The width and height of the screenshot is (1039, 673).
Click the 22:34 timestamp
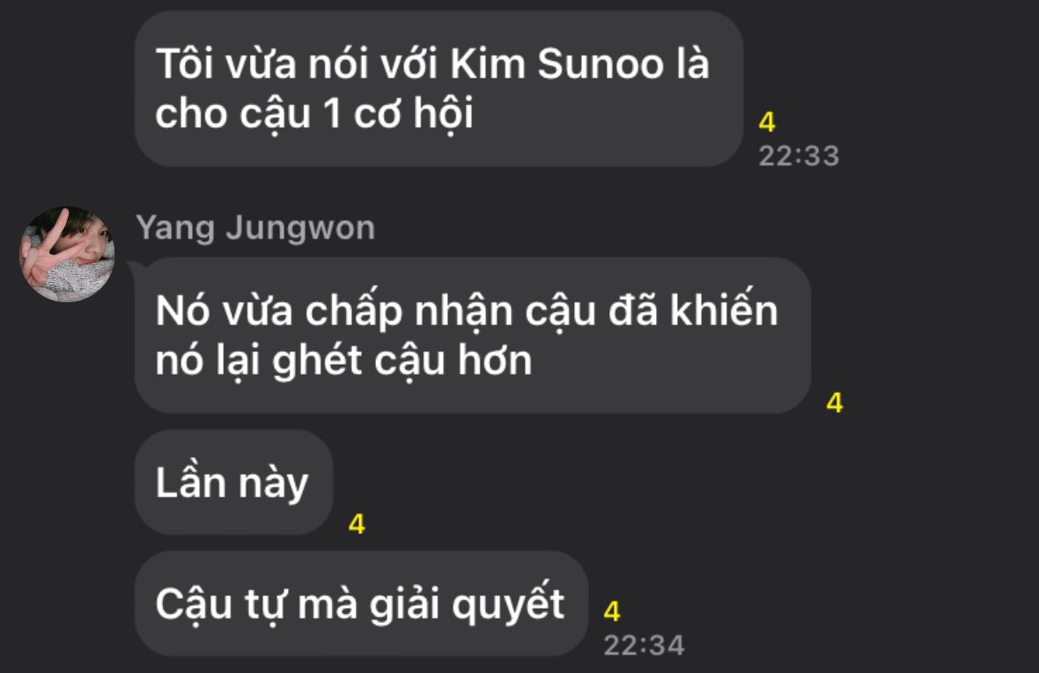coord(644,646)
